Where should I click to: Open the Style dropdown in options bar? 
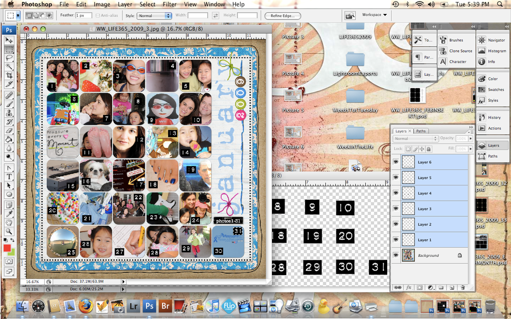[x=155, y=15]
